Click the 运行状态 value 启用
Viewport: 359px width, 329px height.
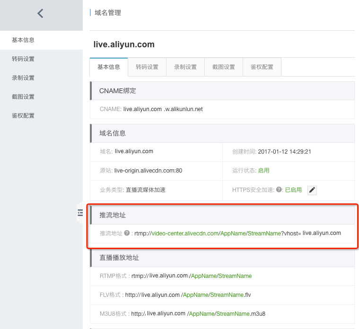click(x=263, y=171)
